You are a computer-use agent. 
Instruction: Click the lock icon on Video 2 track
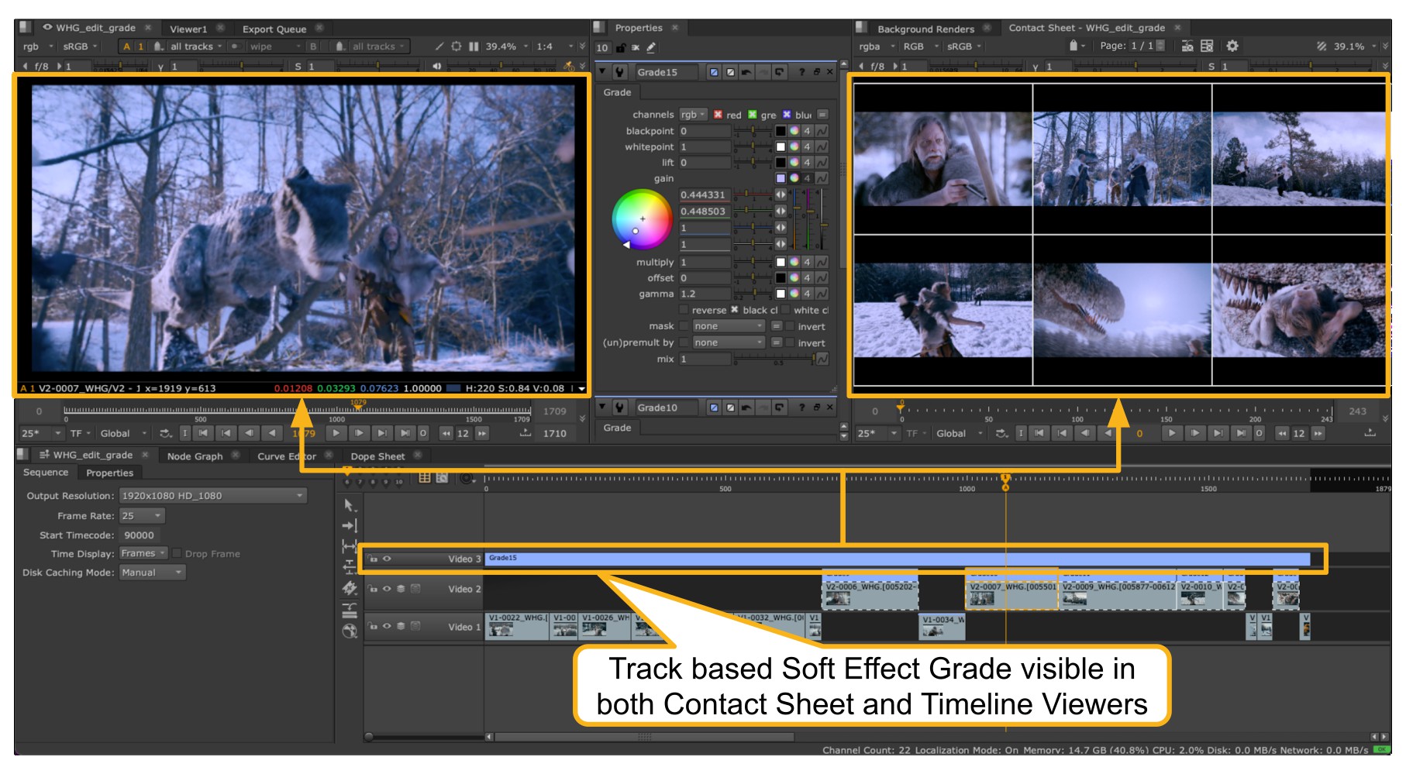[373, 589]
